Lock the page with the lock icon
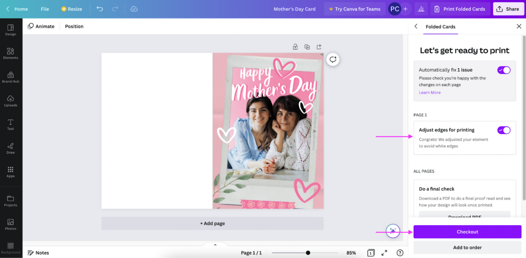526x258 pixels. (x=295, y=47)
